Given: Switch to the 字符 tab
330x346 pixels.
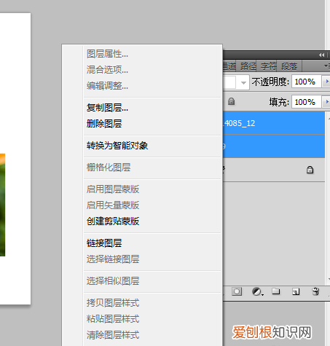Looking at the screenshot, I should pyautogui.click(x=268, y=66).
